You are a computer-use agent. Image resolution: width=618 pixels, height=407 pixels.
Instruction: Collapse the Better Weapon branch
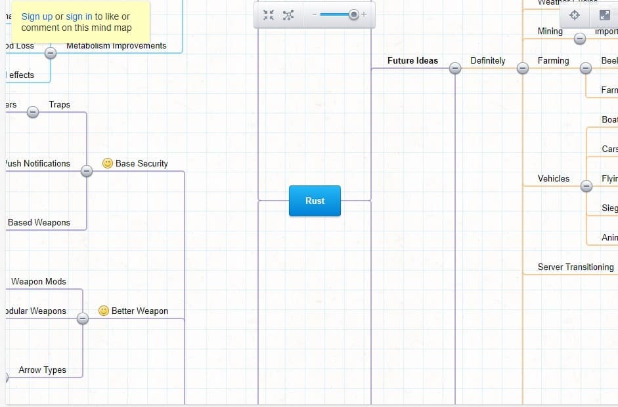tap(82, 319)
